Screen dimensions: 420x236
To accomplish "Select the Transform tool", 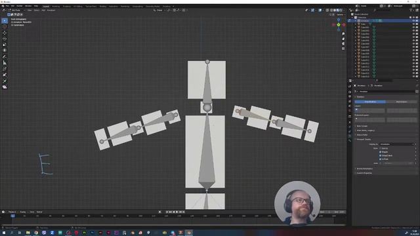I will (5, 50).
